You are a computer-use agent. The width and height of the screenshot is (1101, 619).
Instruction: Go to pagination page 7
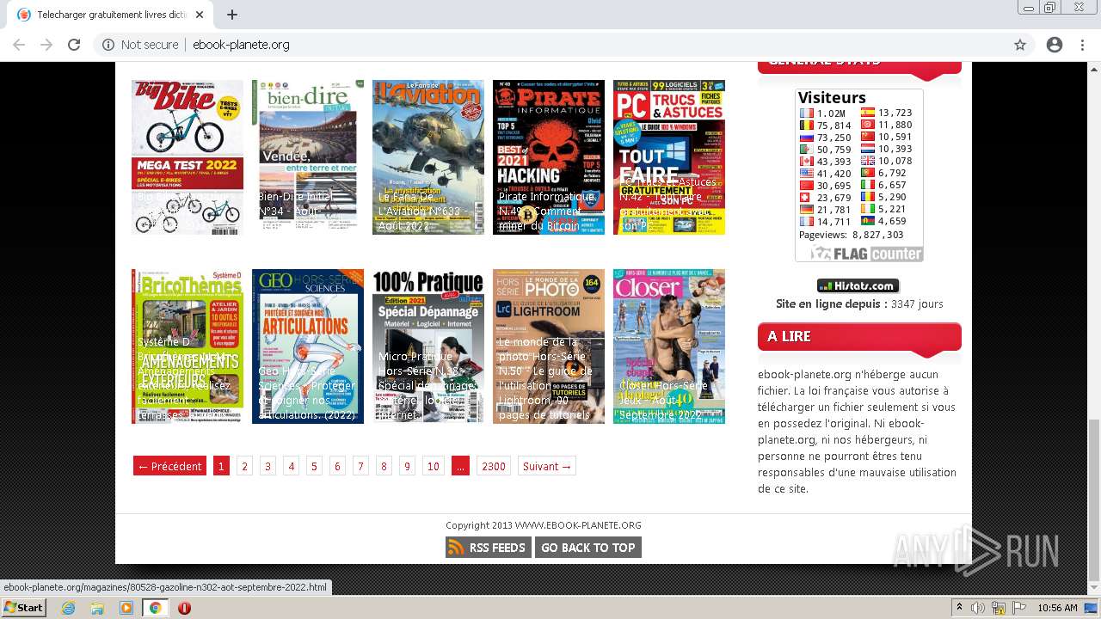click(x=360, y=466)
